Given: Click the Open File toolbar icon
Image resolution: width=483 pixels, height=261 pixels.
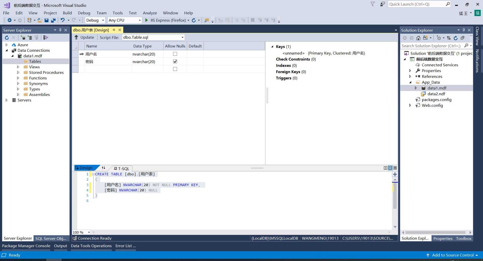Looking at the screenshot, I should [x=39, y=20].
